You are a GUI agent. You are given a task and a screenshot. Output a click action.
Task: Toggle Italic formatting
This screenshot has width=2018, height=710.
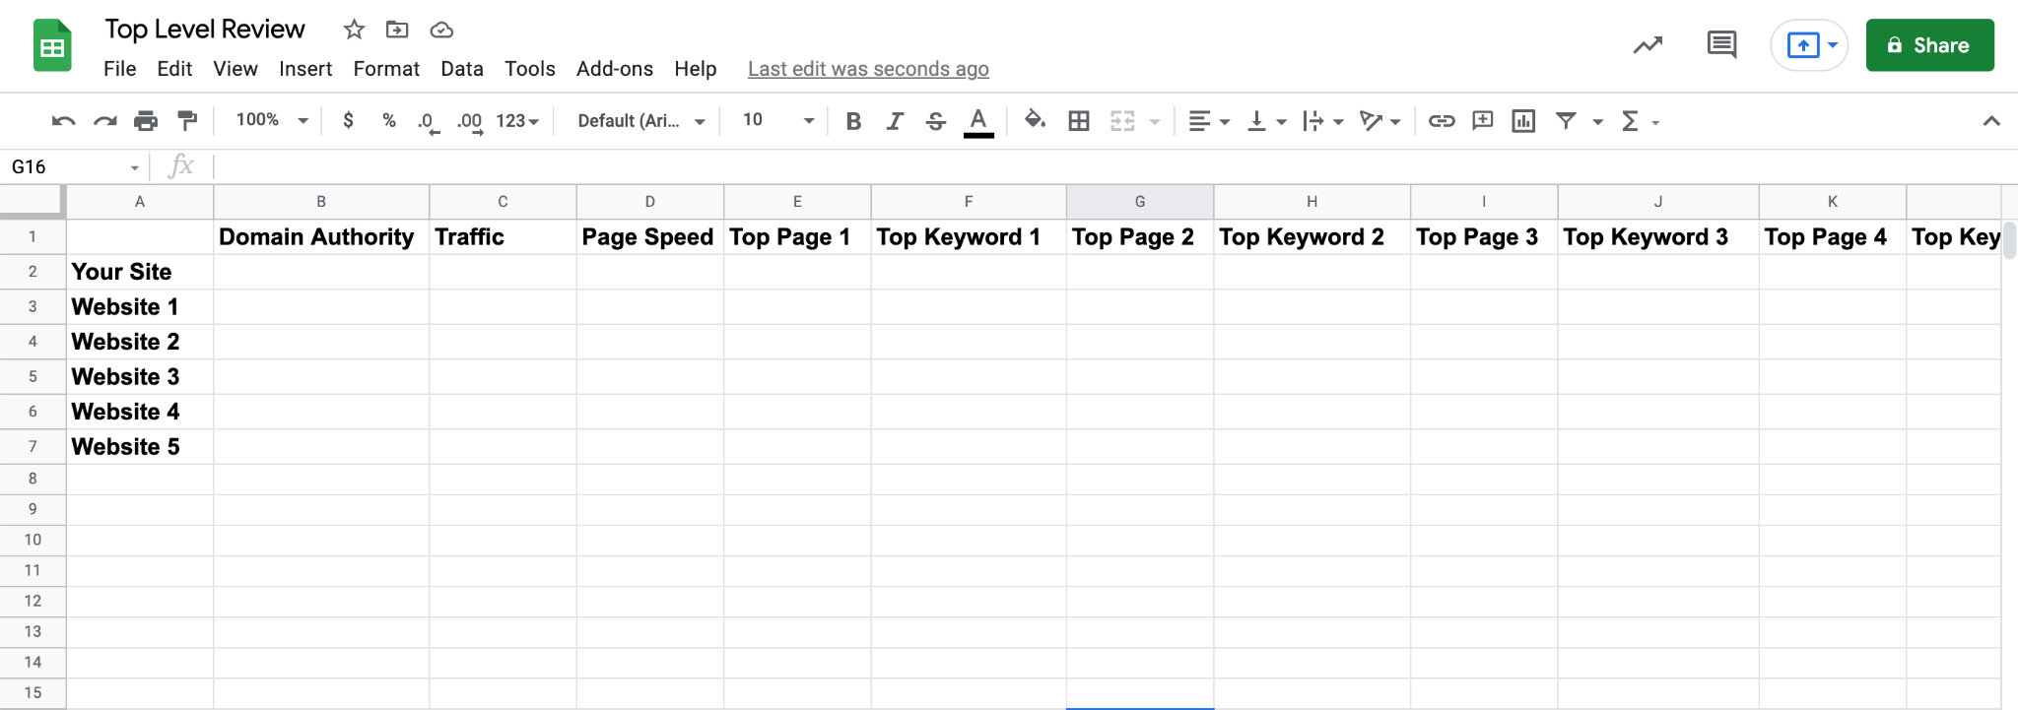(x=895, y=121)
